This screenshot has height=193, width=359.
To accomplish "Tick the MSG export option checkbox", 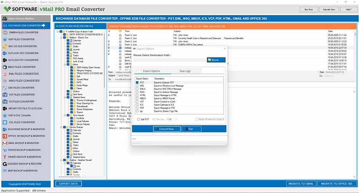I will (137, 92).
